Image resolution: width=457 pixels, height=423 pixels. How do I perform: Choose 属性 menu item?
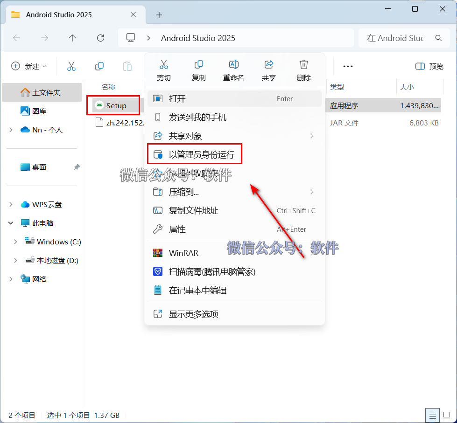(x=234, y=229)
